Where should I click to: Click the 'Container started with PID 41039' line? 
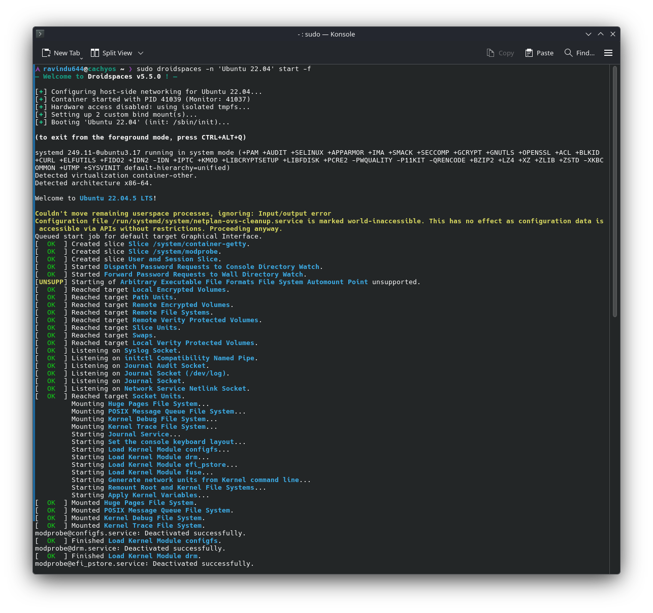pos(143,99)
